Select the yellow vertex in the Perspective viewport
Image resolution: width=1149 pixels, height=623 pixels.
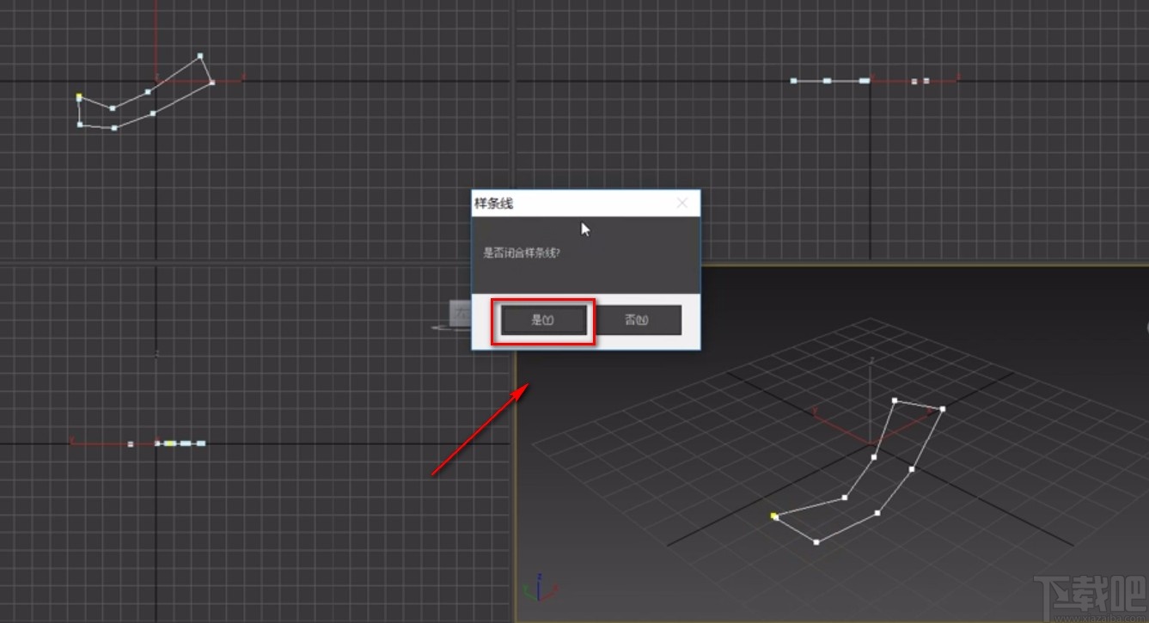coord(773,515)
